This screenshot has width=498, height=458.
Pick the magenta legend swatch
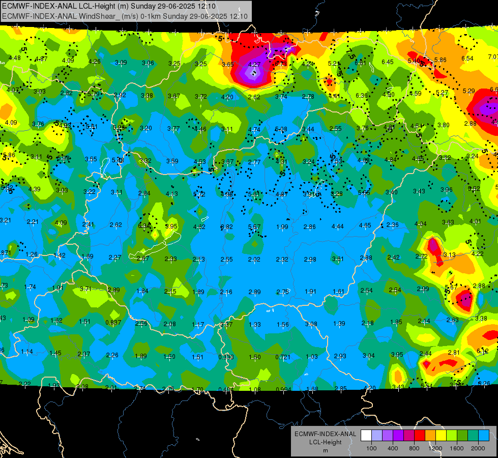point(409,436)
